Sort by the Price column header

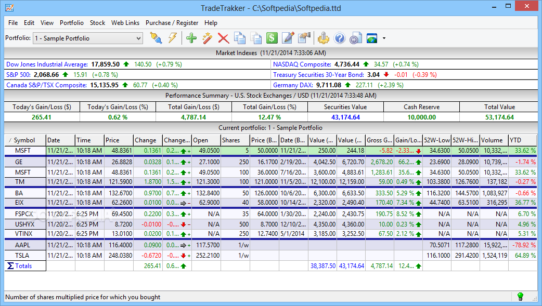pos(119,140)
